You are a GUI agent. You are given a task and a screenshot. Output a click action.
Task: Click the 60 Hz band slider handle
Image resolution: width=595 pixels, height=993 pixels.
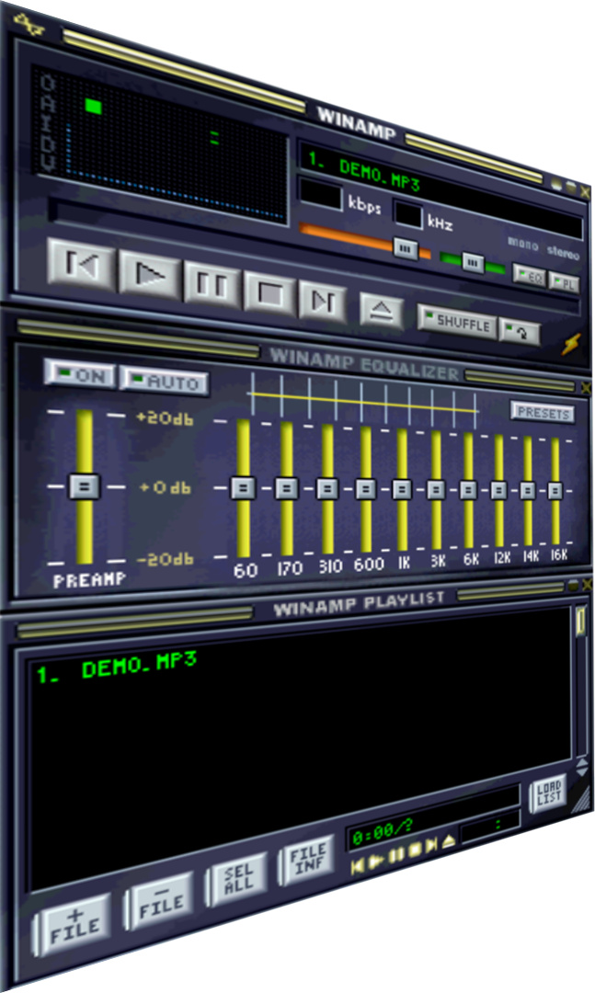(x=243, y=487)
